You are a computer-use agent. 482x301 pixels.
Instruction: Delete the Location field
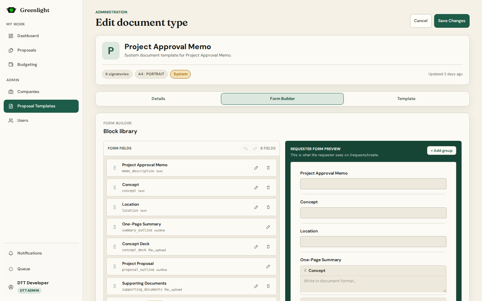pos(268,207)
